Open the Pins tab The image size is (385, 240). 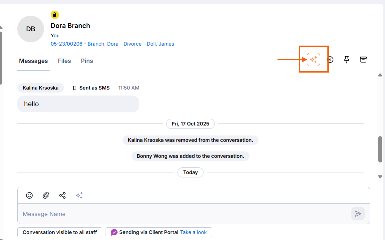click(x=87, y=61)
